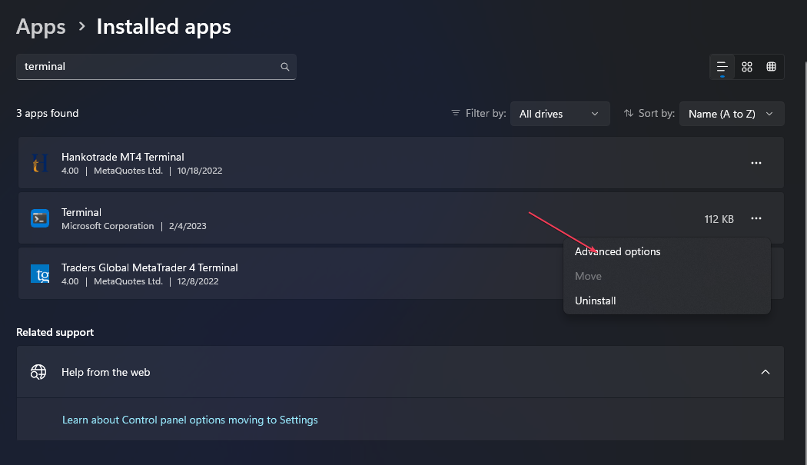The image size is (807, 465).
Task: Click the 3 apps found label
Action: coord(48,113)
